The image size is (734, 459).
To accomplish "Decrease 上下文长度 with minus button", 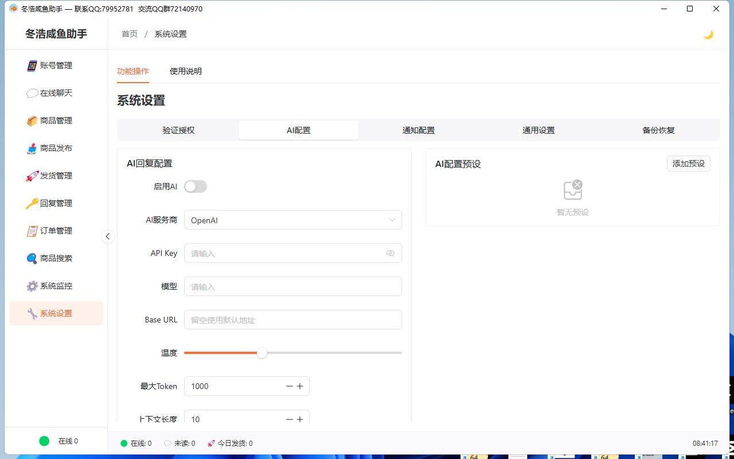I will (290, 419).
